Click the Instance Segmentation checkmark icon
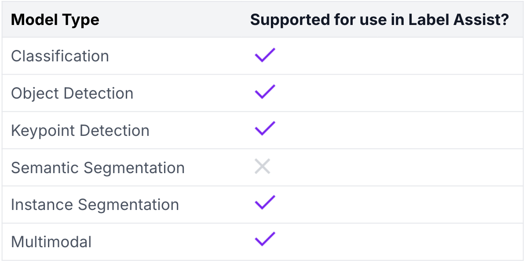Viewport: 526px width, 263px height. pos(265,203)
